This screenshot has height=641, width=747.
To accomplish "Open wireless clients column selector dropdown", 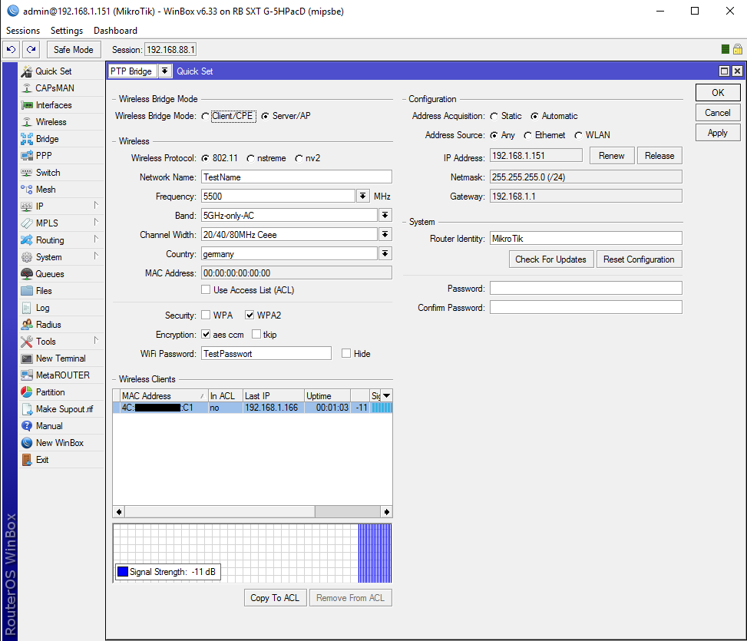I will point(387,396).
